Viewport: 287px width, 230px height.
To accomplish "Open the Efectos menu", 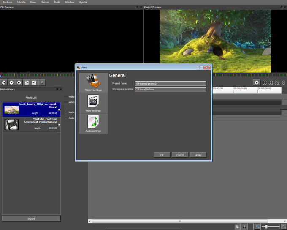I will [x=44, y=2].
